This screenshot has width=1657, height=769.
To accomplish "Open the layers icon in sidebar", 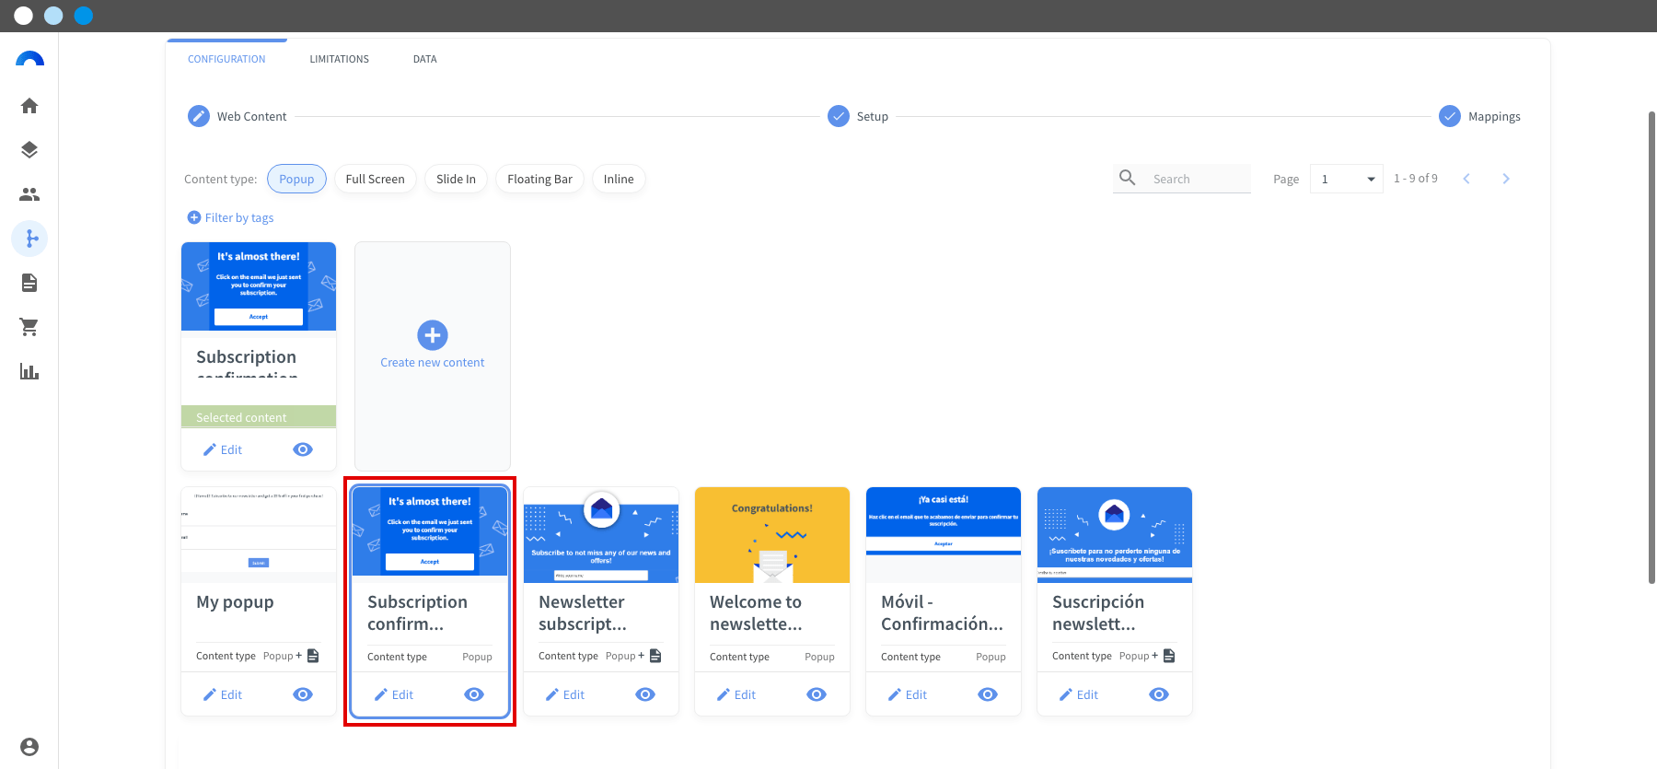I will coord(29,150).
